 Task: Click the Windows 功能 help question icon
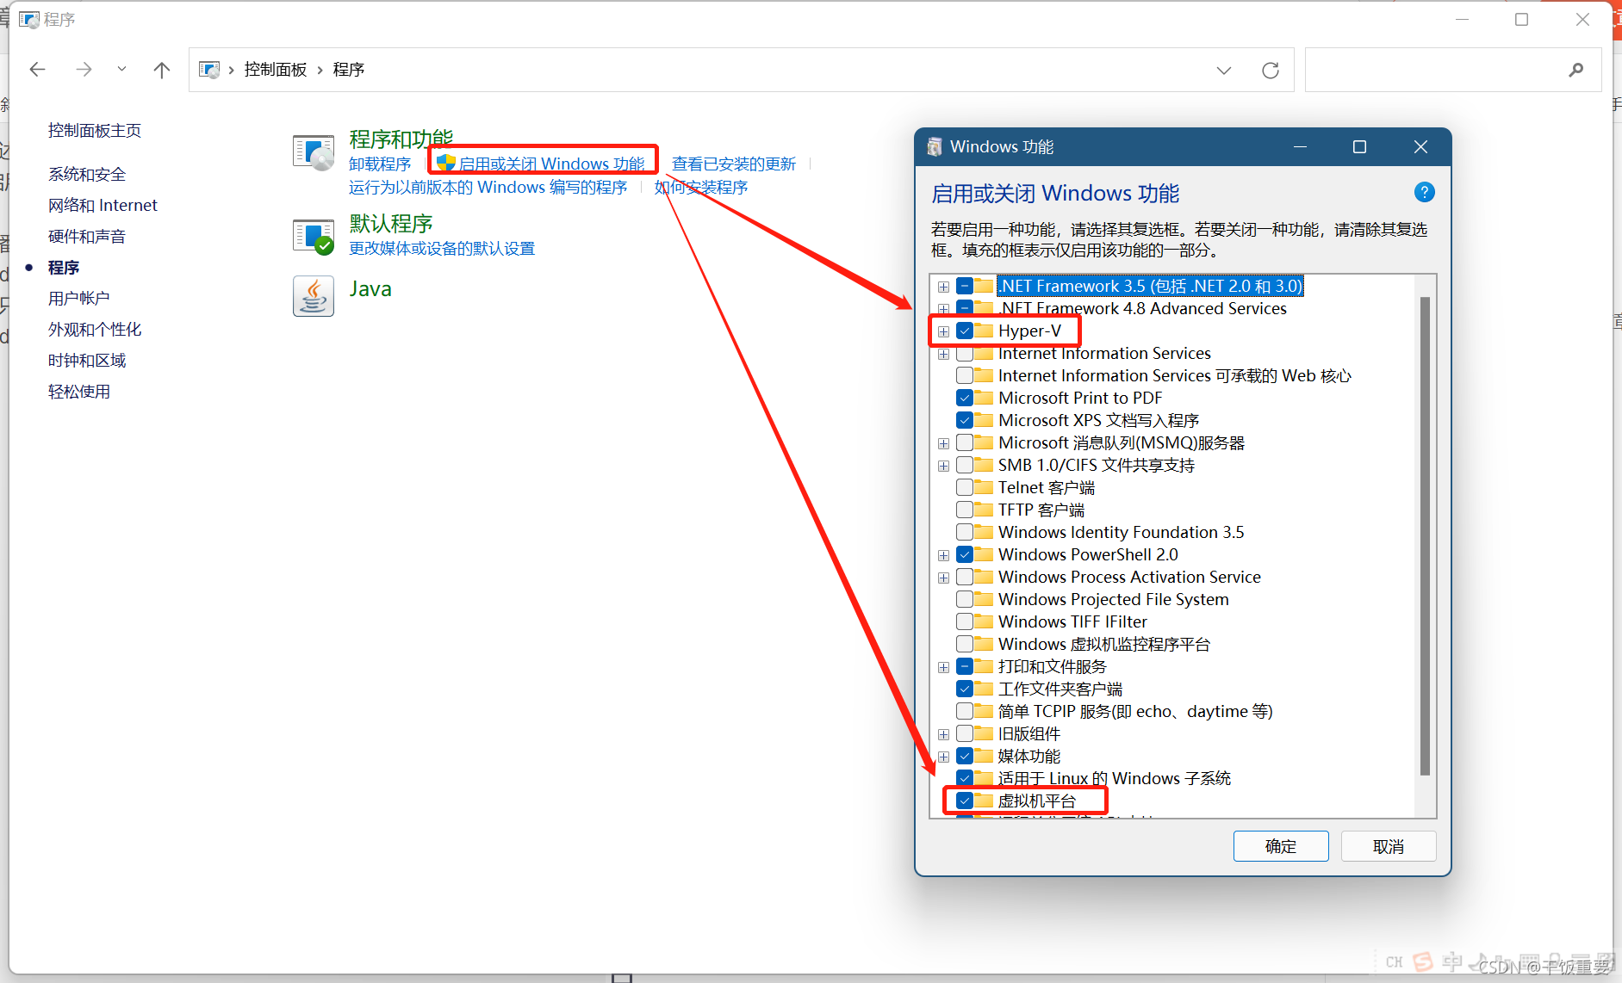[1425, 192]
